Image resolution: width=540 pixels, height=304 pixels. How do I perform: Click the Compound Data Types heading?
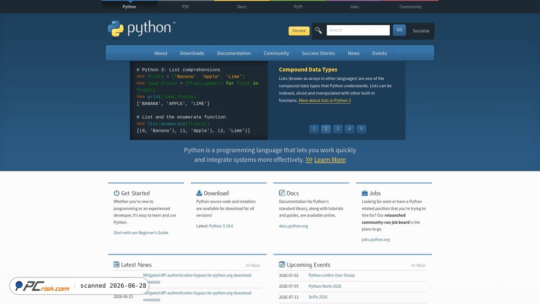click(x=308, y=69)
